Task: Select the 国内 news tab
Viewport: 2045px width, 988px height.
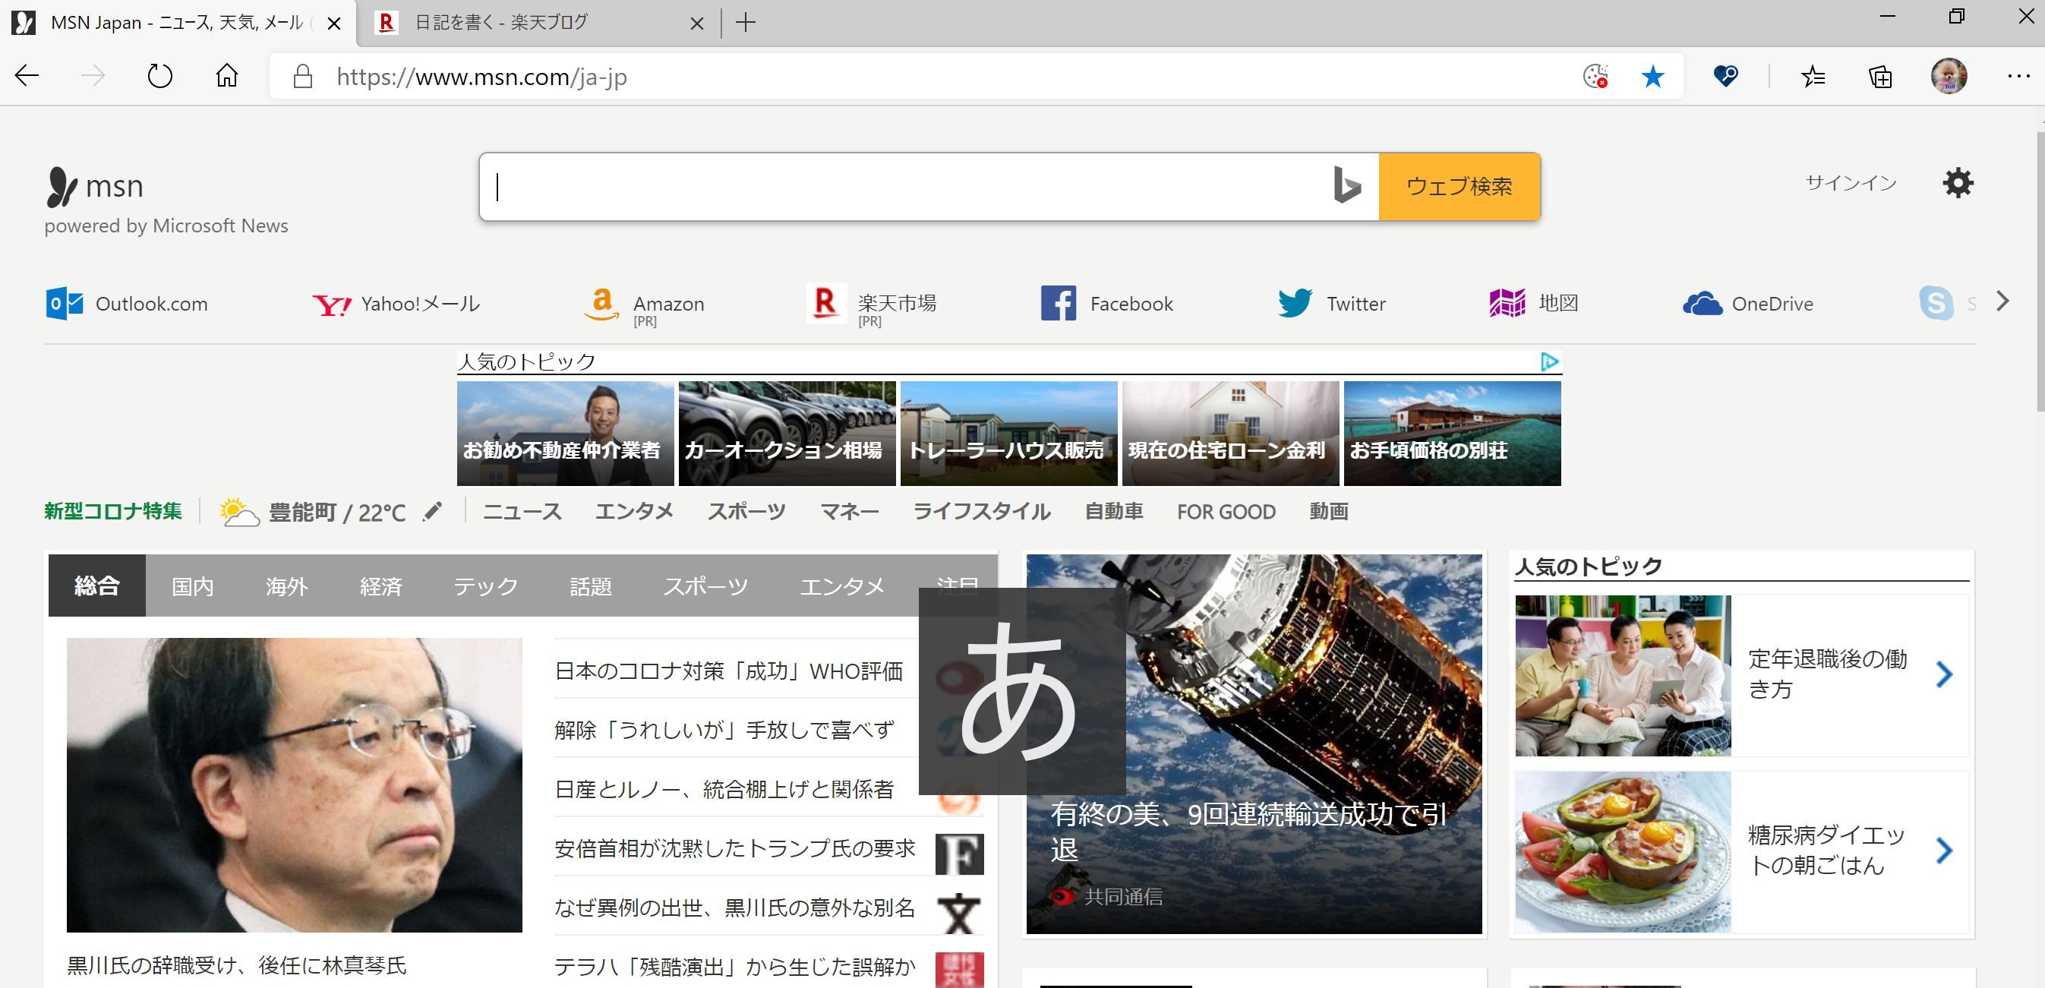Action: 193,586
